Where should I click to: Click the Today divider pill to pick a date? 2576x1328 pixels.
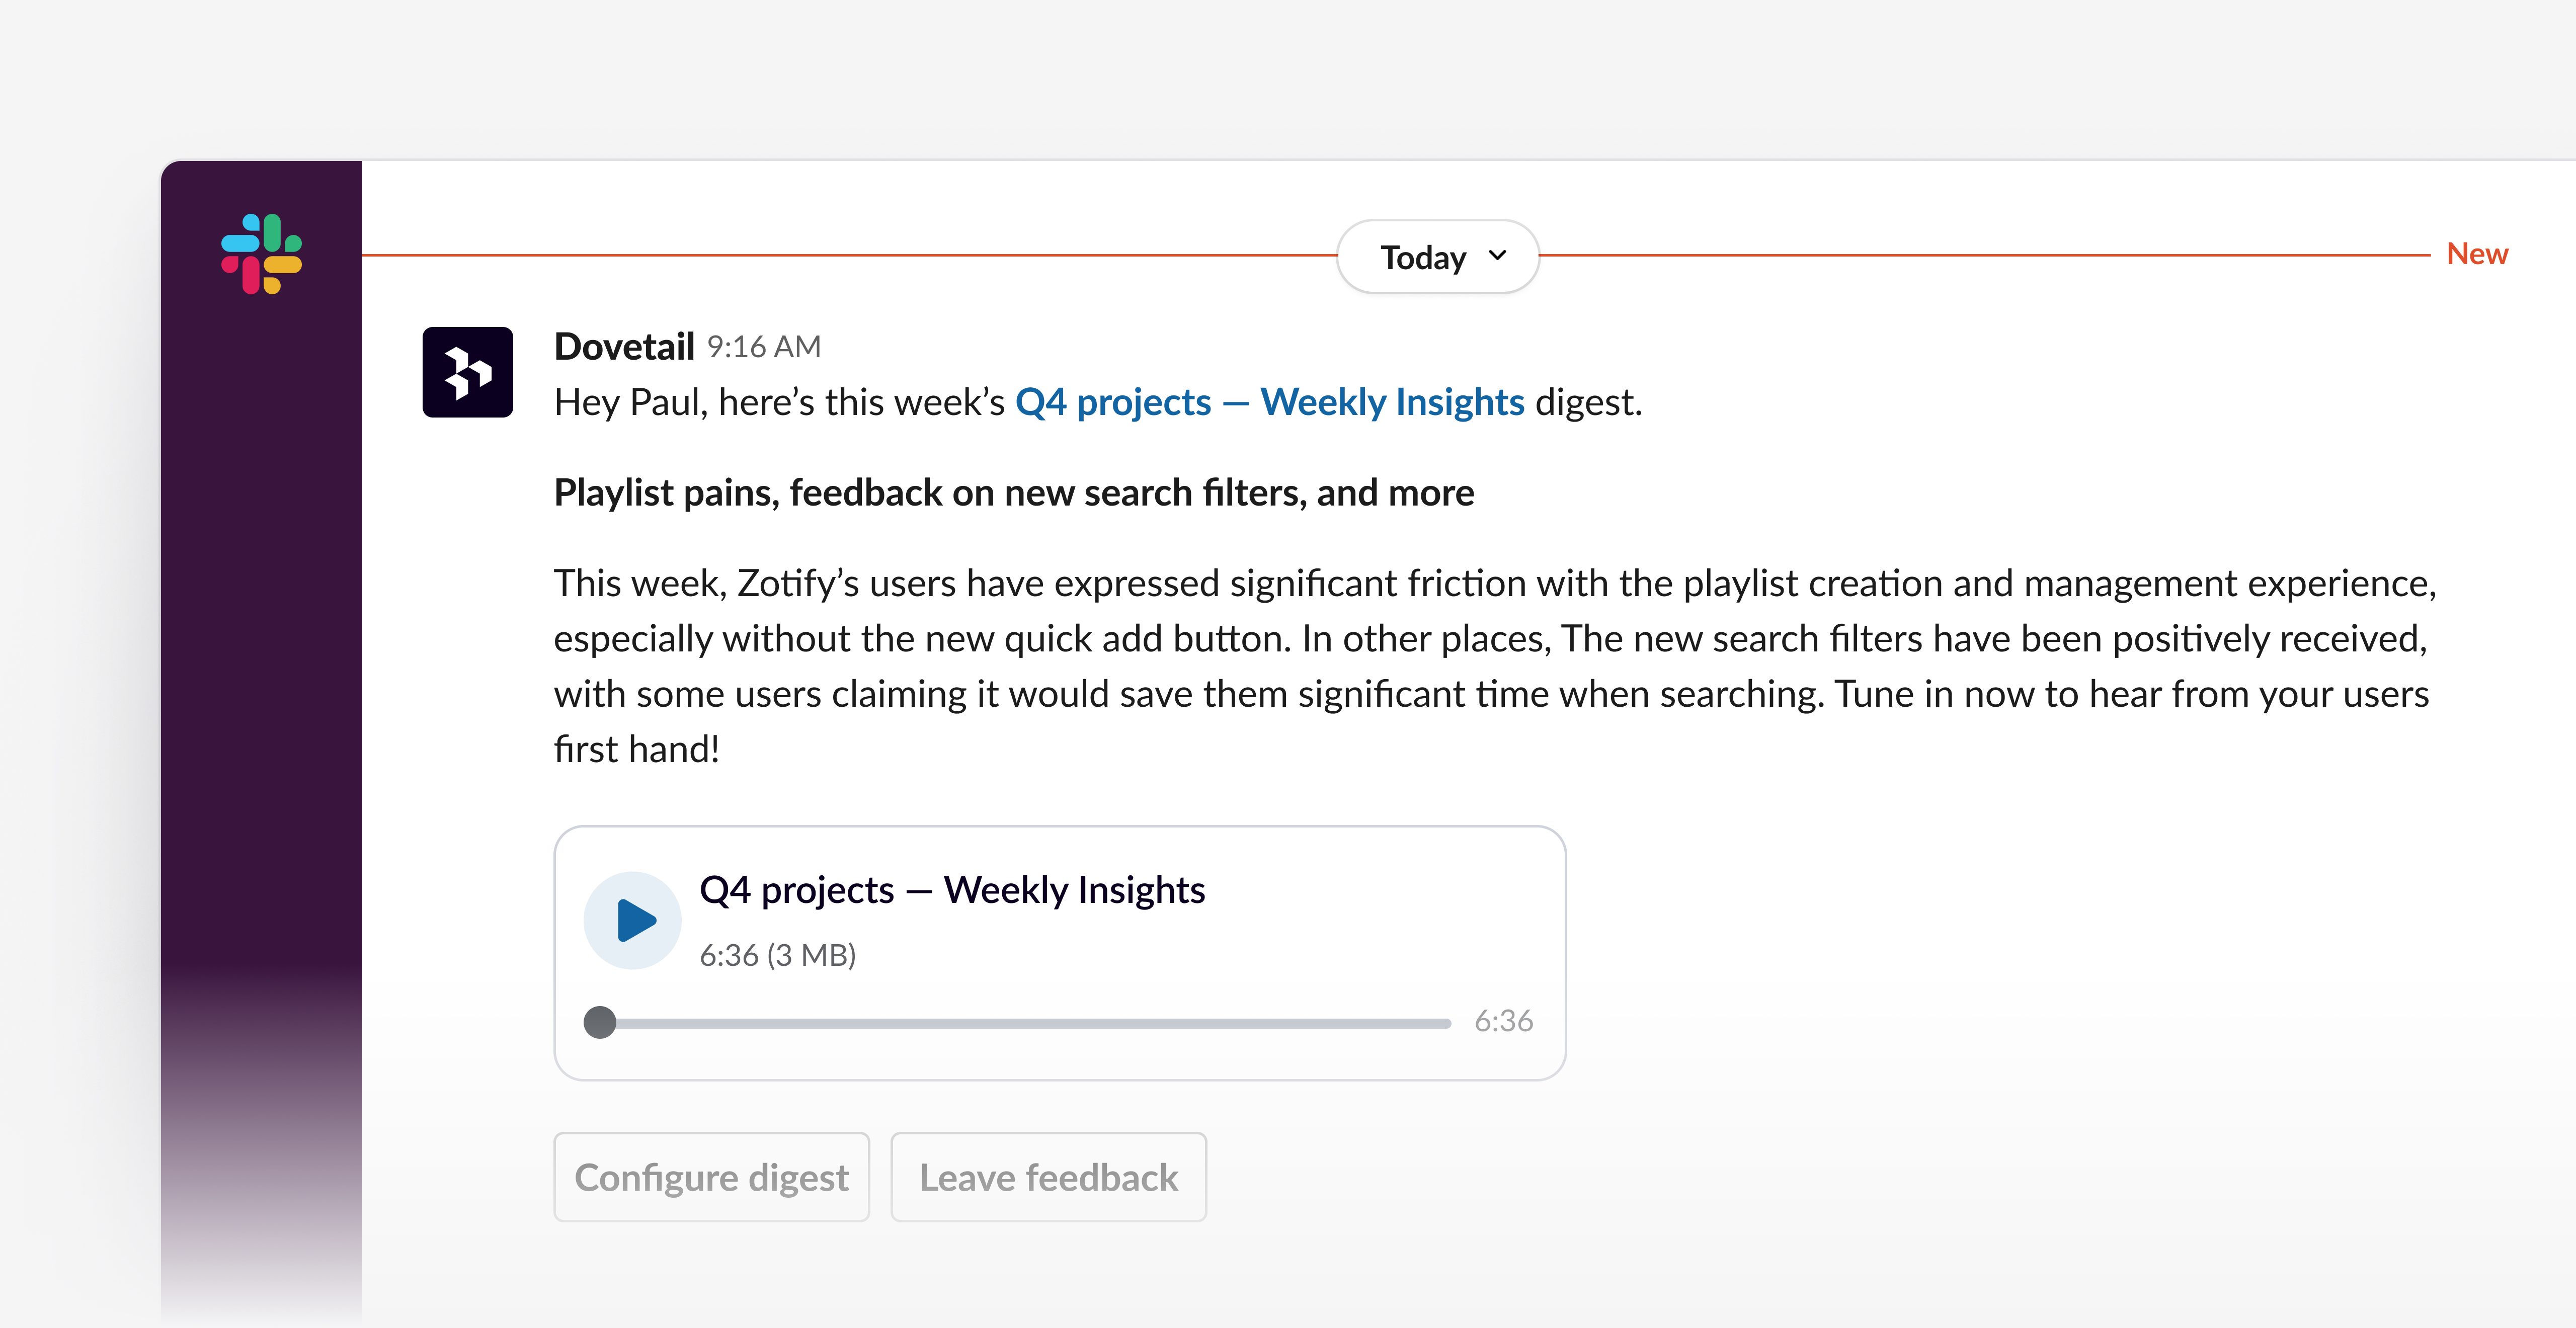(1437, 257)
